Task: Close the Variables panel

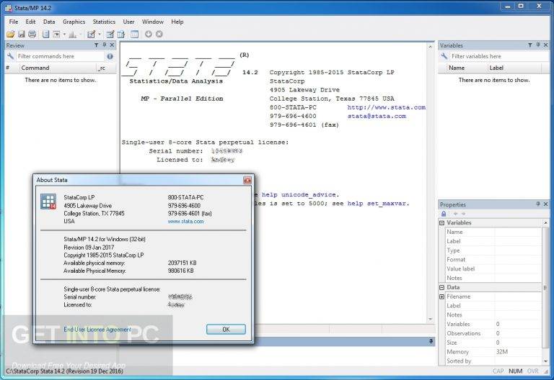Action: click(546, 45)
